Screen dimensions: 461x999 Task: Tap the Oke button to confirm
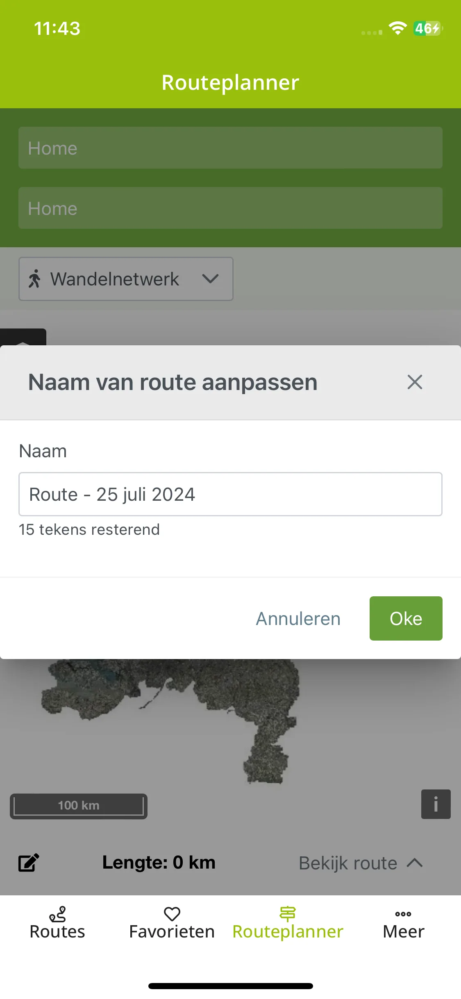[406, 618]
